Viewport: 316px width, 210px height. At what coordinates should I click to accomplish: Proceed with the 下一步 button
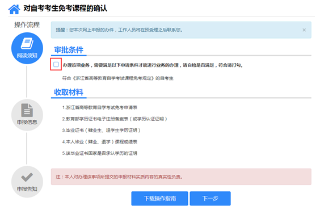point(210,199)
